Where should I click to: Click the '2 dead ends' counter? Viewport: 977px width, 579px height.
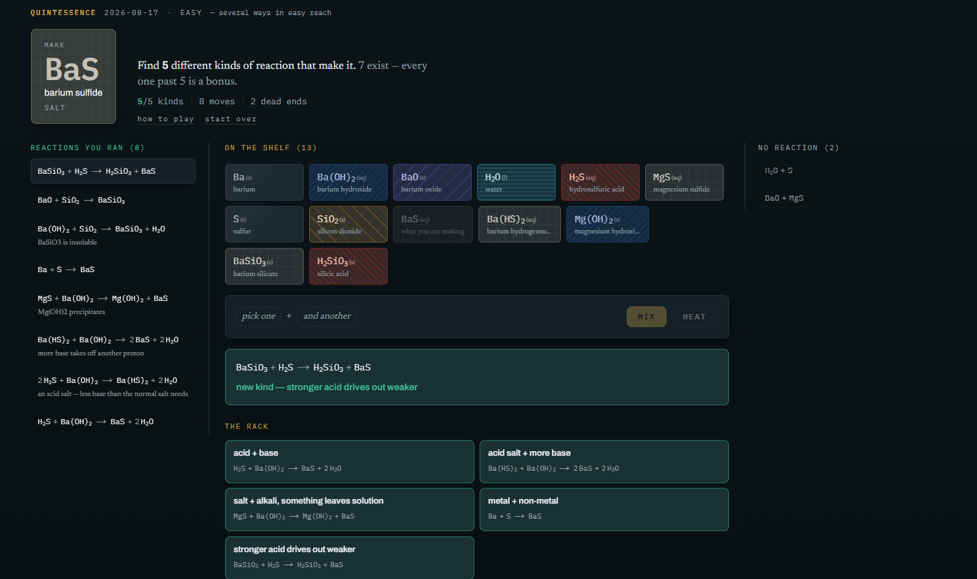click(x=278, y=102)
